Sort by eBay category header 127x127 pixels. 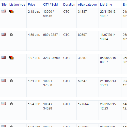88,5
